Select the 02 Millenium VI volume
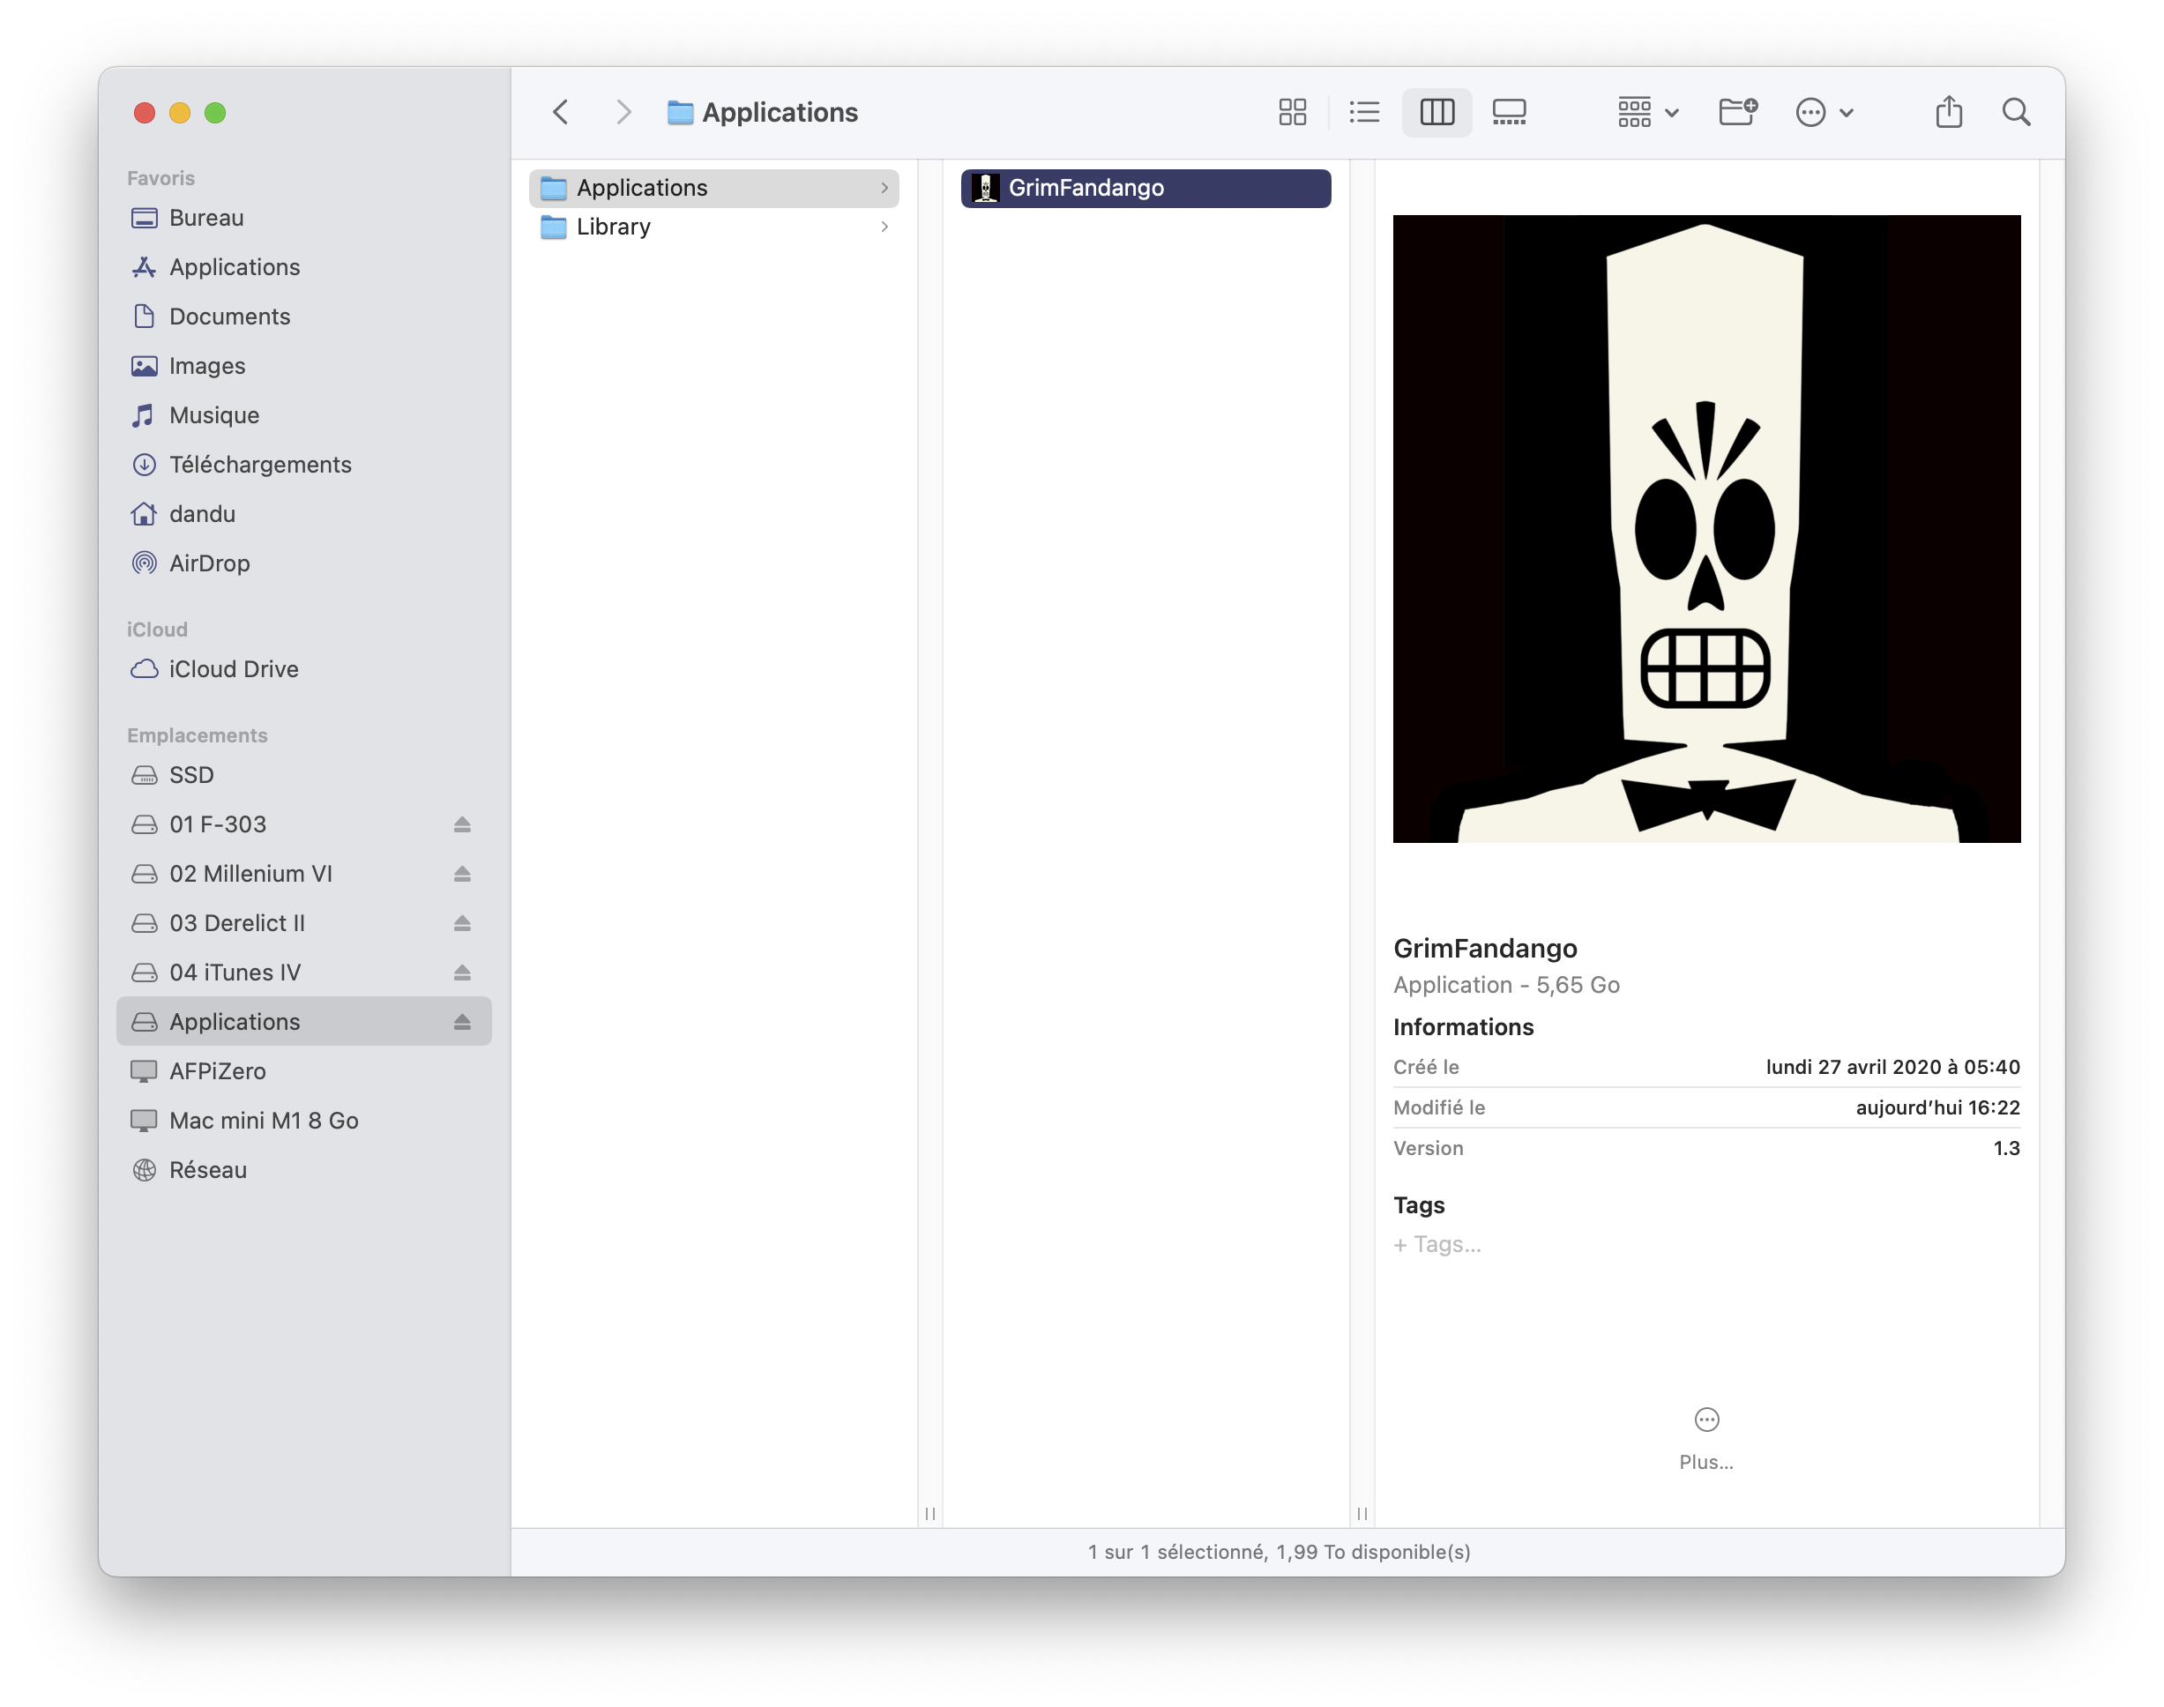The height and width of the screenshot is (1707, 2164). coord(304,874)
